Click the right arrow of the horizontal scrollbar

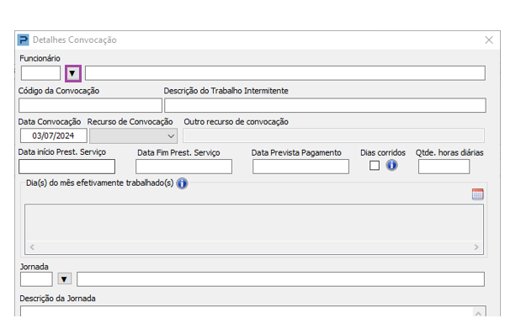[476, 247]
